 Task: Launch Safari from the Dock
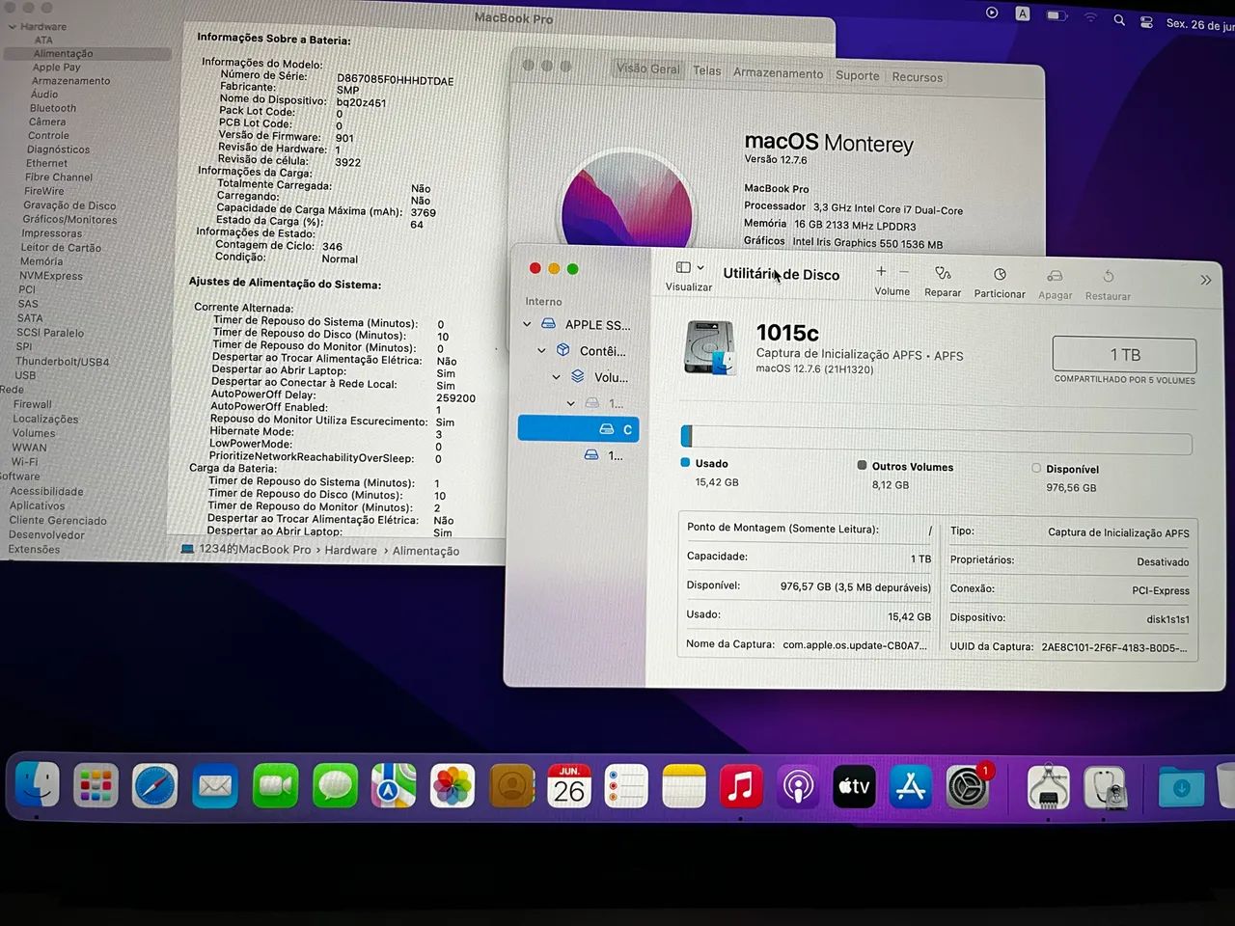pyautogui.click(x=155, y=787)
